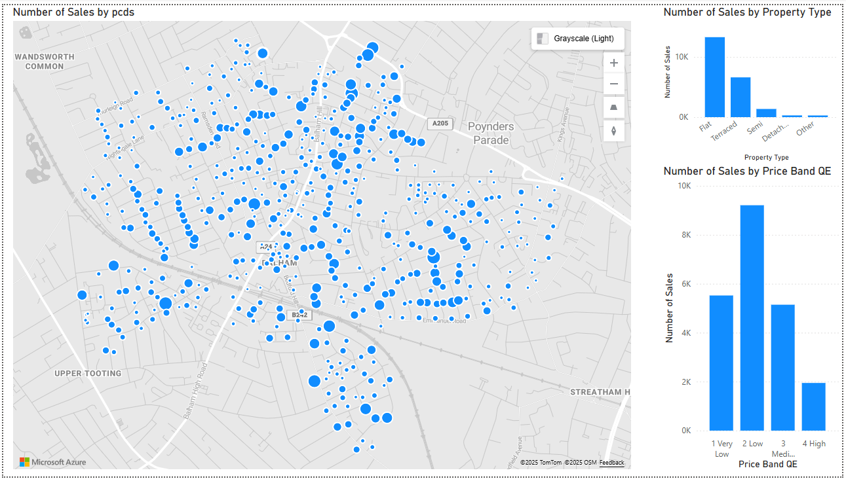Select the 4 High price band bar
The image size is (846, 481).
click(x=813, y=404)
